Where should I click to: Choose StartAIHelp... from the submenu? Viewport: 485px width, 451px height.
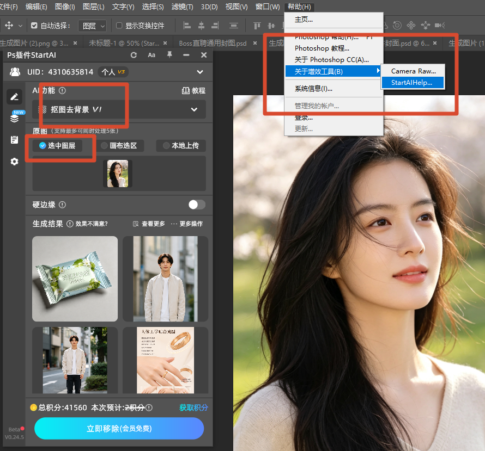pyautogui.click(x=413, y=83)
